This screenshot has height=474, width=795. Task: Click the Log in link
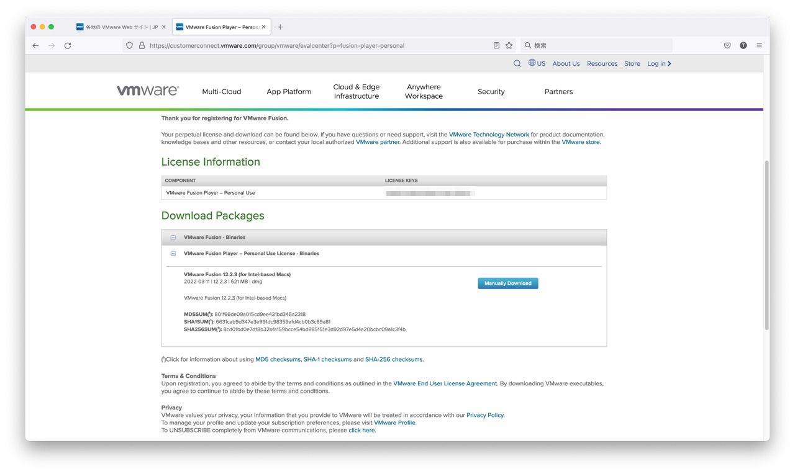click(x=659, y=63)
